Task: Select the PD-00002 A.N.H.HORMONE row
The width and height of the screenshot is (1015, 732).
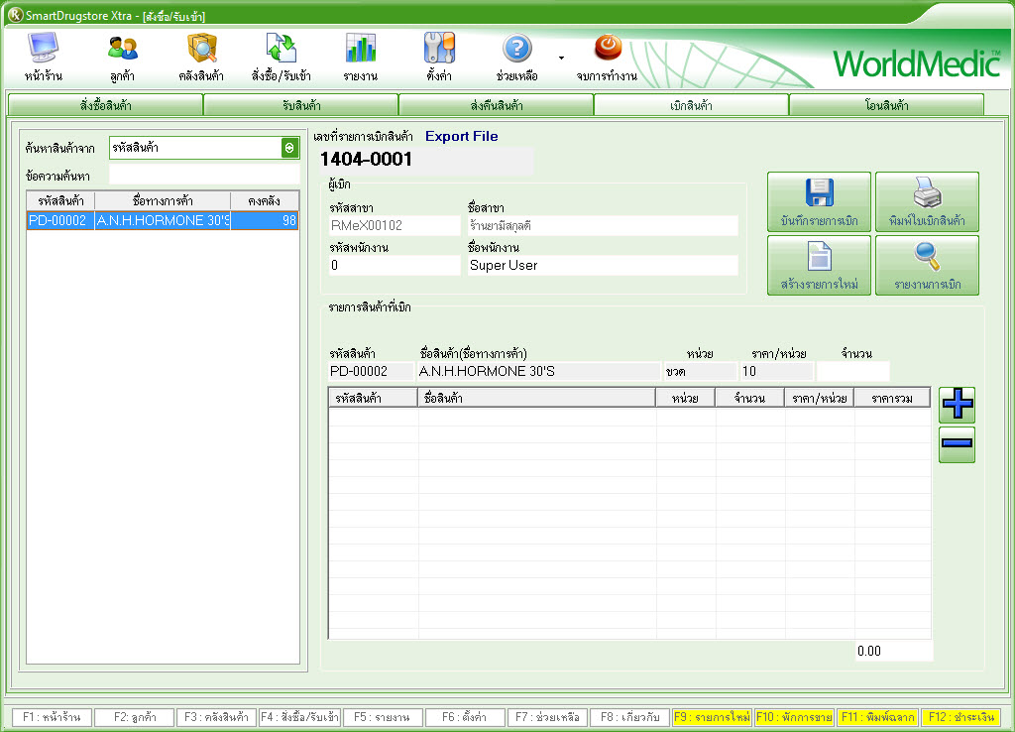Action: 163,221
